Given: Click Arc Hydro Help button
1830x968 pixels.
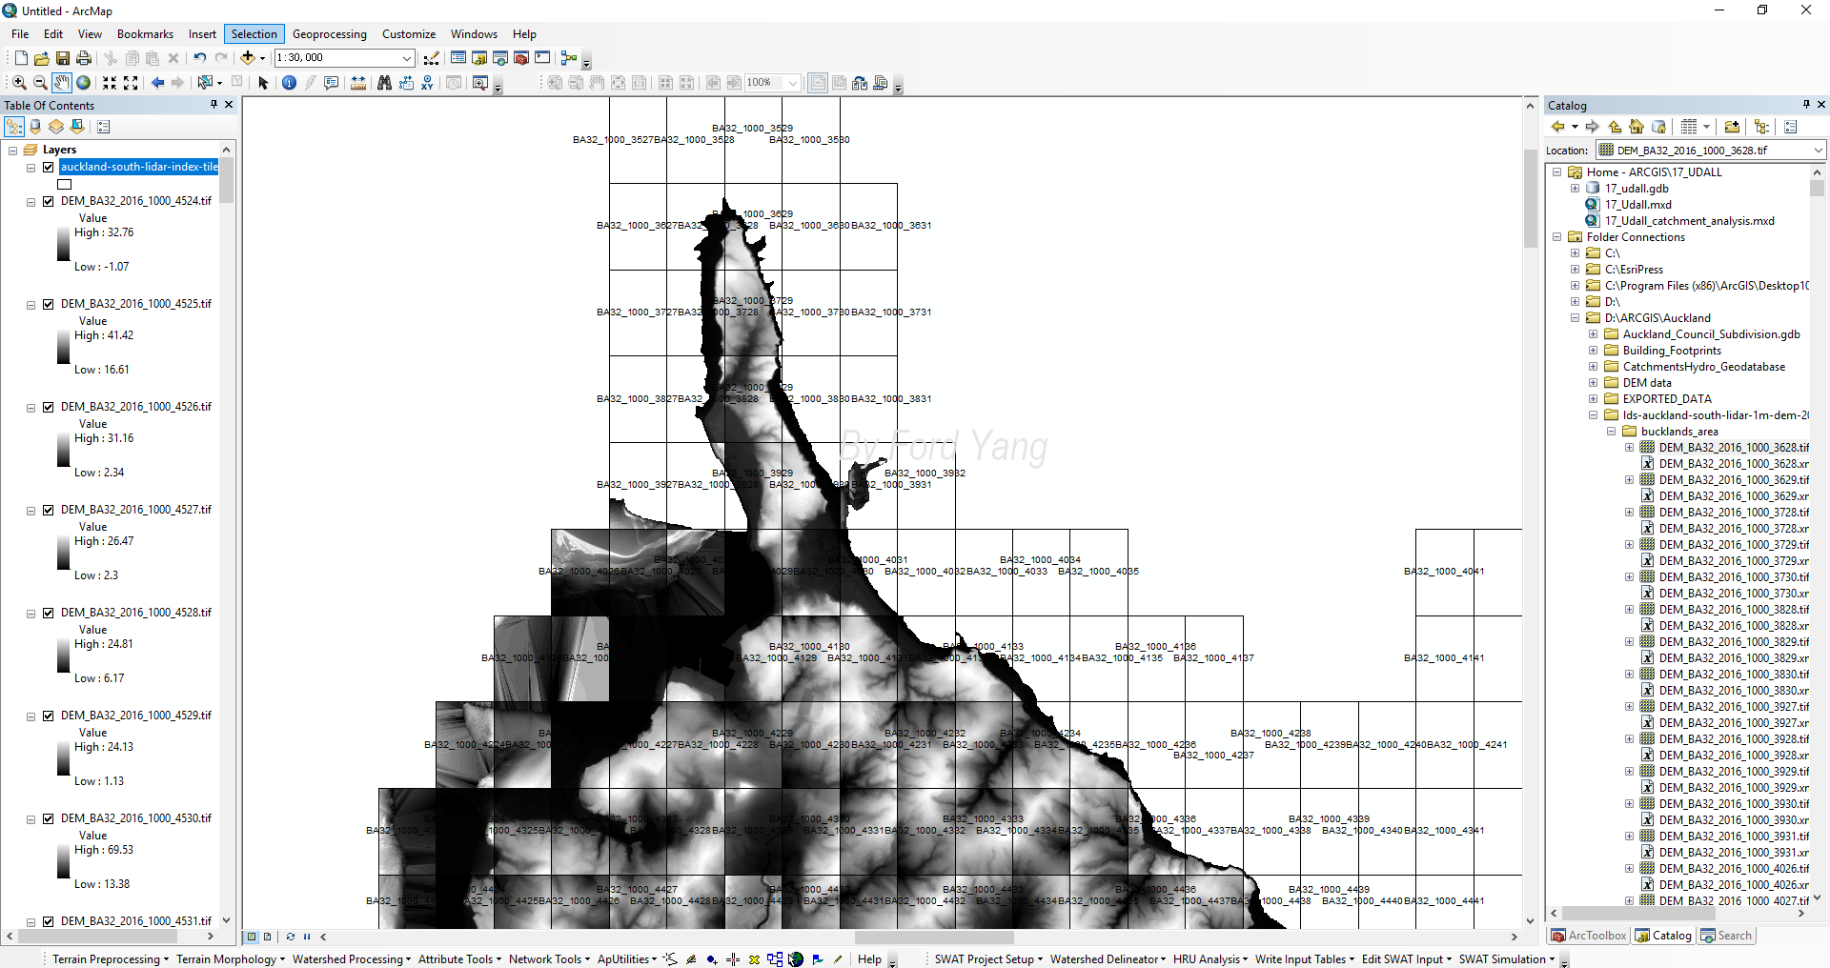Looking at the screenshot, I should pos(869,959).
